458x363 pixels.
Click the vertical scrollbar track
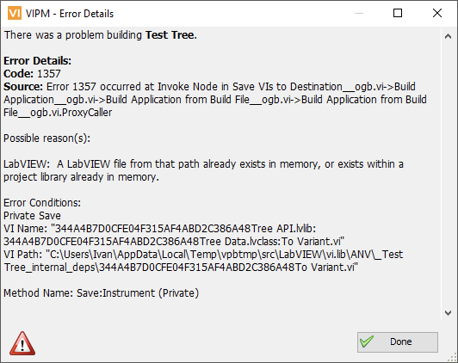448,175
